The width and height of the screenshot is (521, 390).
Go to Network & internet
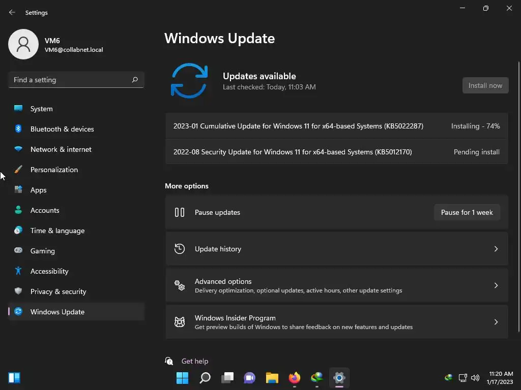[x=76, y=149]
